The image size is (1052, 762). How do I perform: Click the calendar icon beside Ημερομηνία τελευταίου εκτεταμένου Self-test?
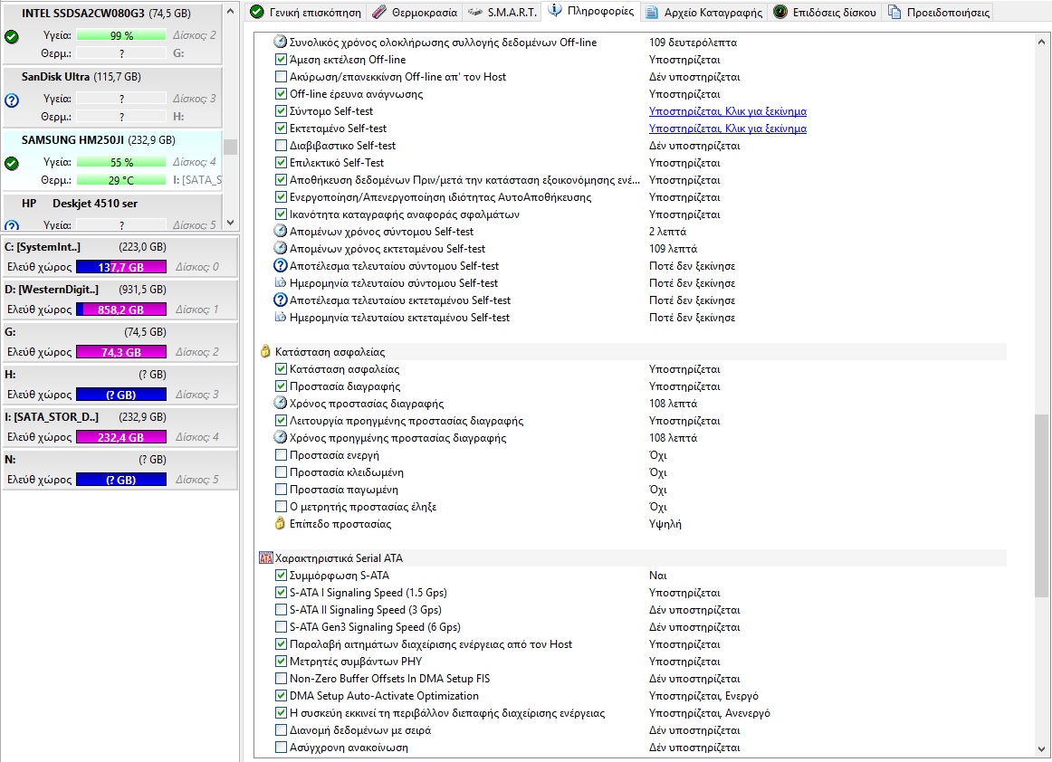281,318
